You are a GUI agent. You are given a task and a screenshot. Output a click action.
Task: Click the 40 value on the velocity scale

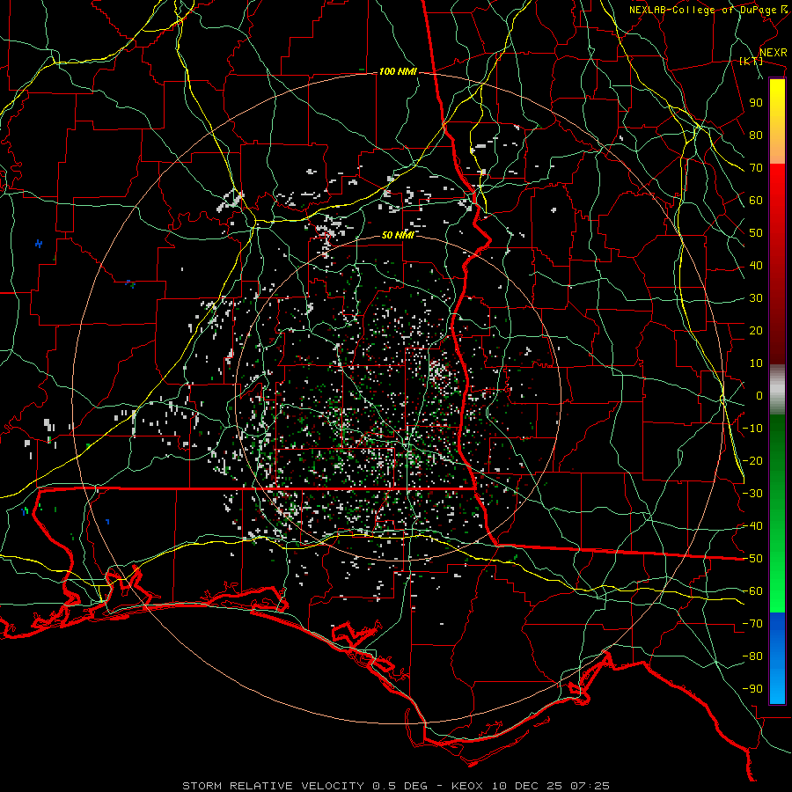point(756,265)
